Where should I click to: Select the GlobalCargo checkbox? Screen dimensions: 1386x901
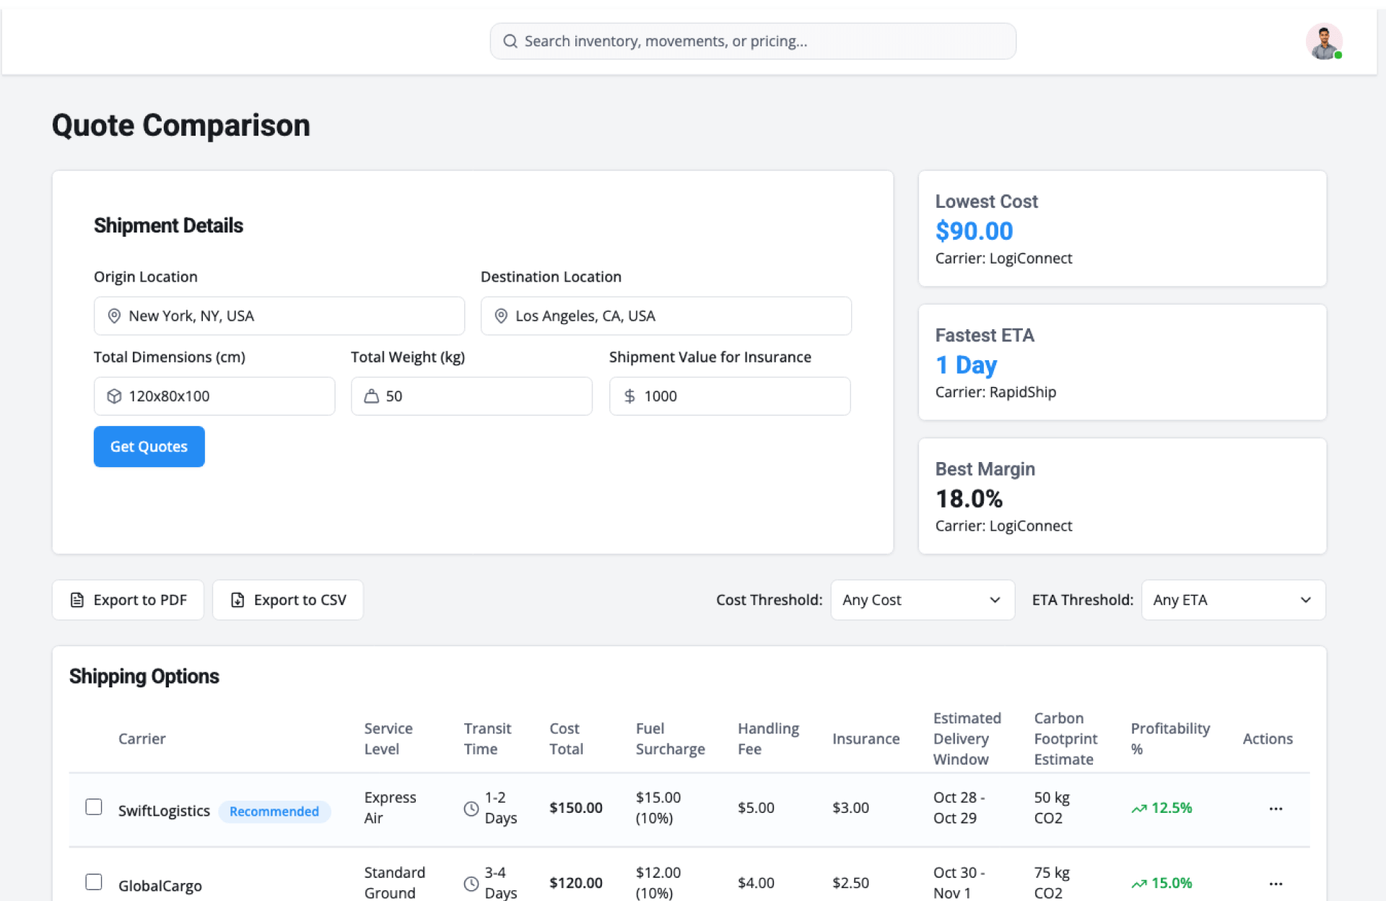(94, 882)
